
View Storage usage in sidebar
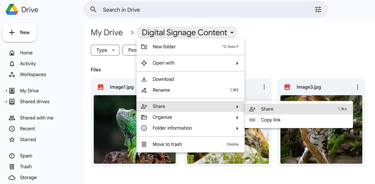tap(28, 177)
